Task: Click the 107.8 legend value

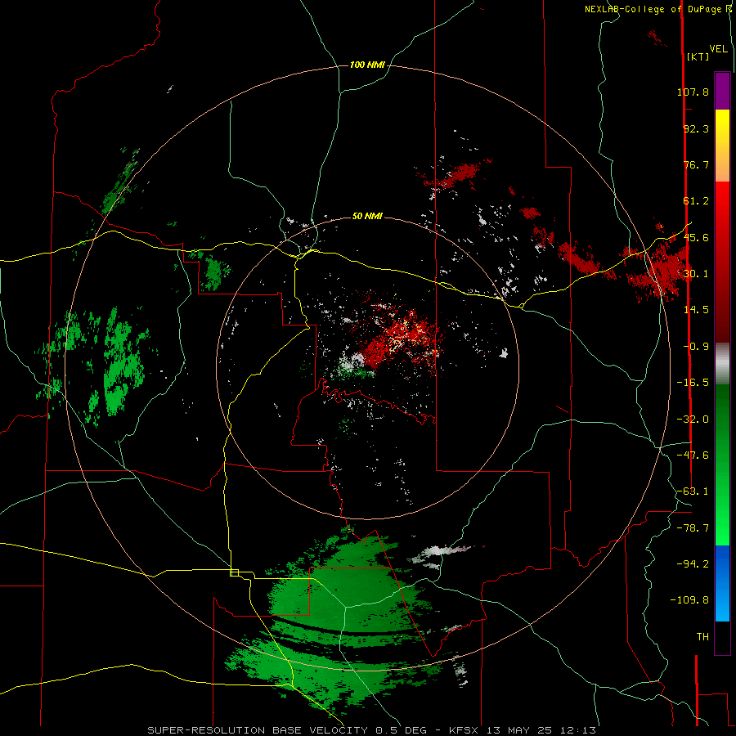Action: click(693, 92)
